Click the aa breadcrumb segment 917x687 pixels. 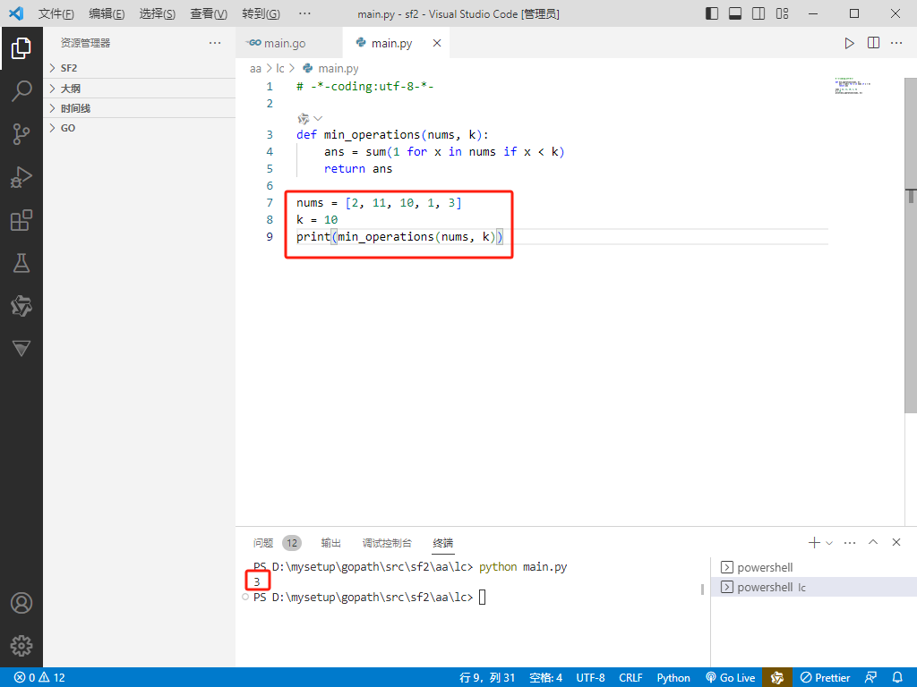[255, 68]
